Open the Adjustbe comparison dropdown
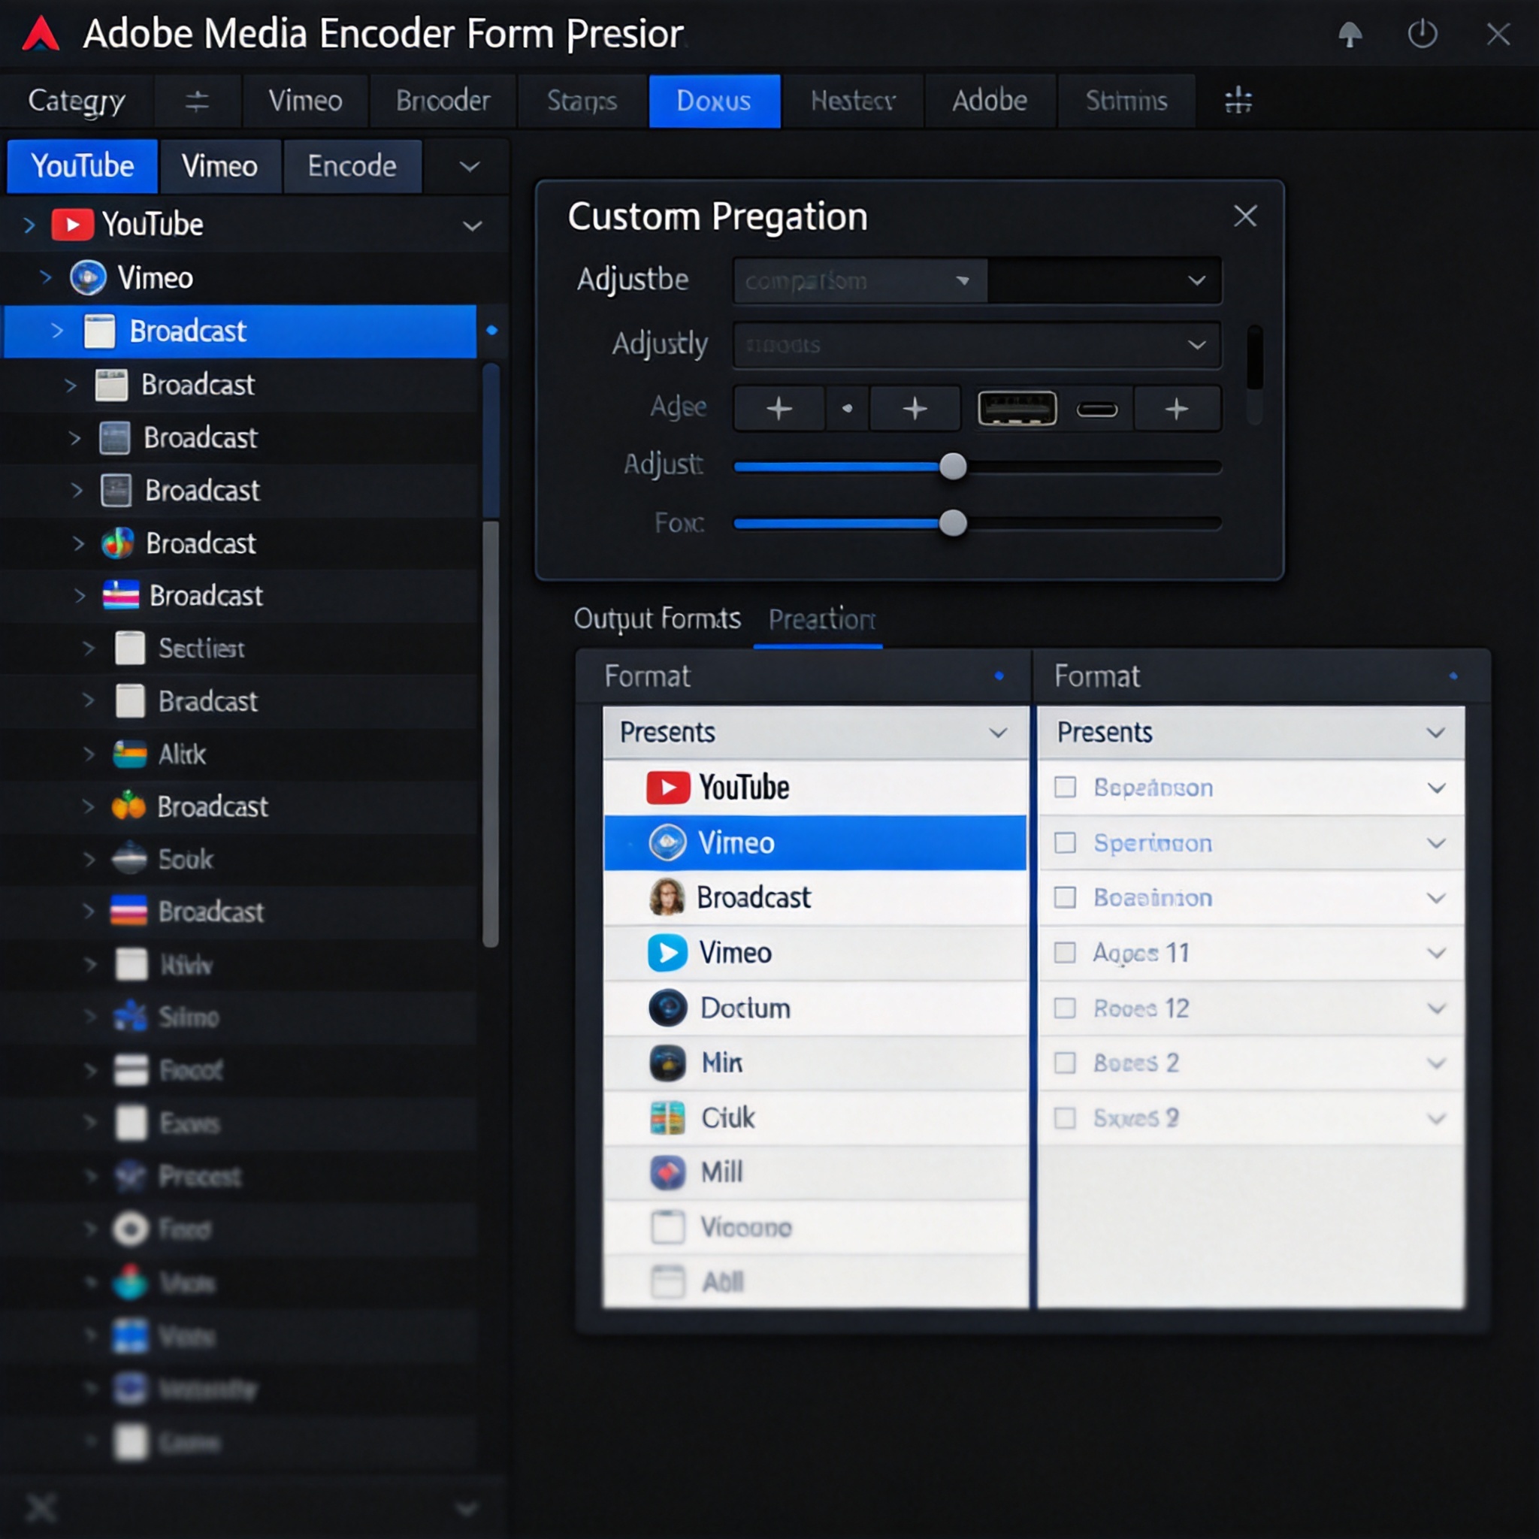Viewport: 1539px width, 1539px height. click(x=860, y=280)
